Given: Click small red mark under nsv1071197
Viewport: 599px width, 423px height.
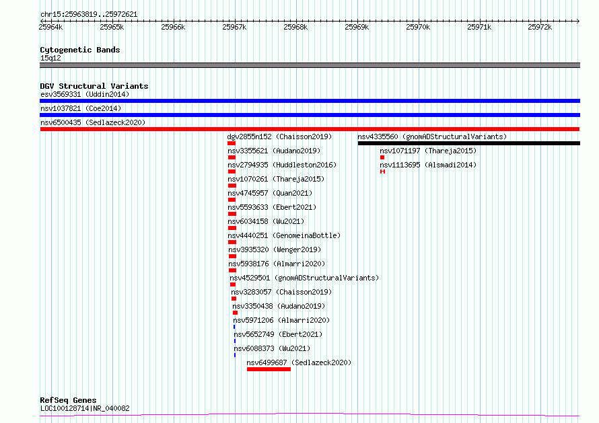Looking at the screenshot, I should pyautogui.click(x=382, y=157).
